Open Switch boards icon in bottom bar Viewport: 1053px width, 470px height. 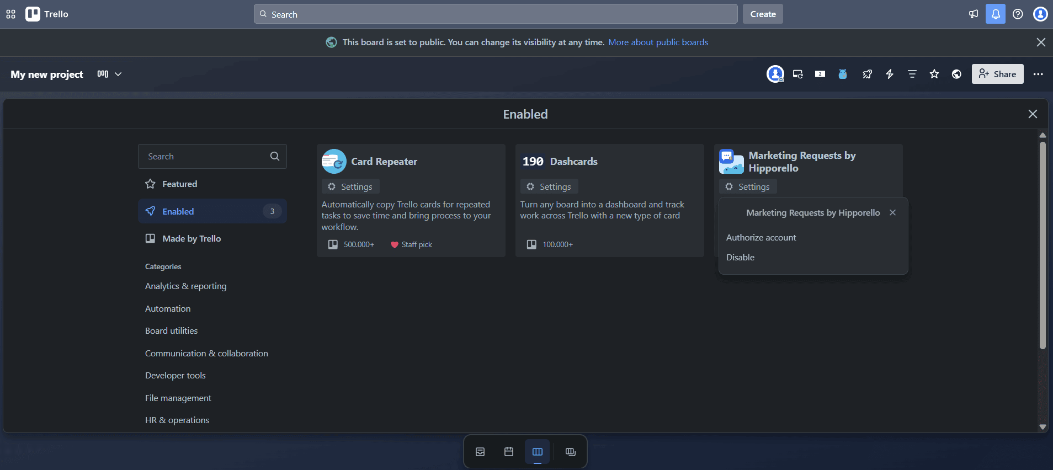[x=571, y=452]
